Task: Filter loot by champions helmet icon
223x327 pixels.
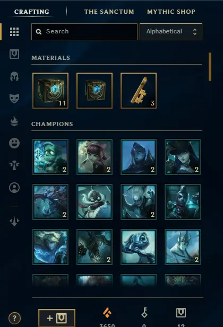Action: click(x=14, y=76)
